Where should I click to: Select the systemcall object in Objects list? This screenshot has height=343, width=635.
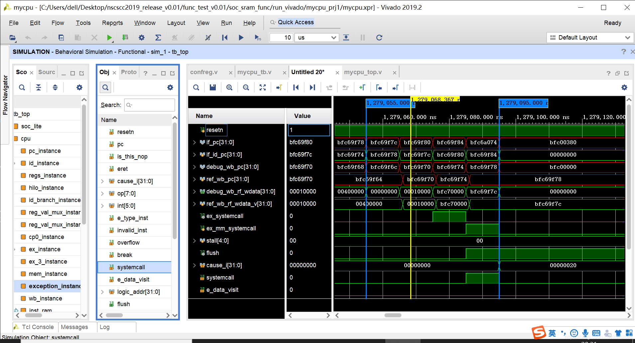[134, 267]
